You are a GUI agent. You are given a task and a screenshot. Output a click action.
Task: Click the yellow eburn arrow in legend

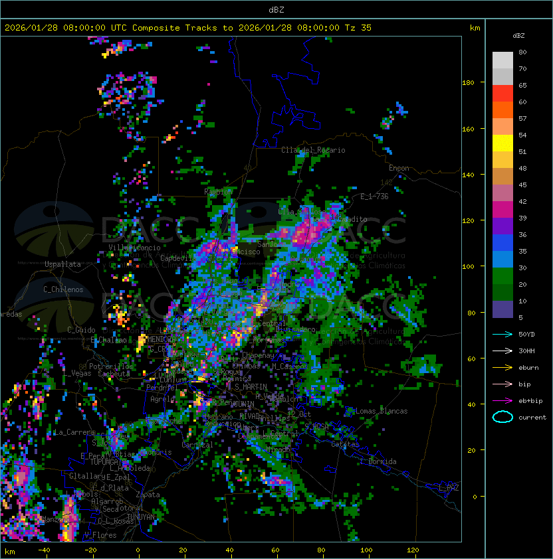[502, 368]
